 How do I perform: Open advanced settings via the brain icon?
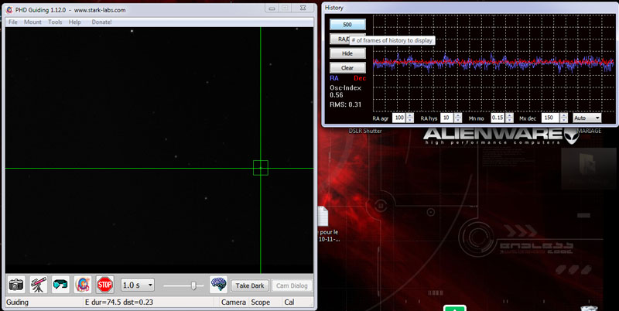[218, 285]
